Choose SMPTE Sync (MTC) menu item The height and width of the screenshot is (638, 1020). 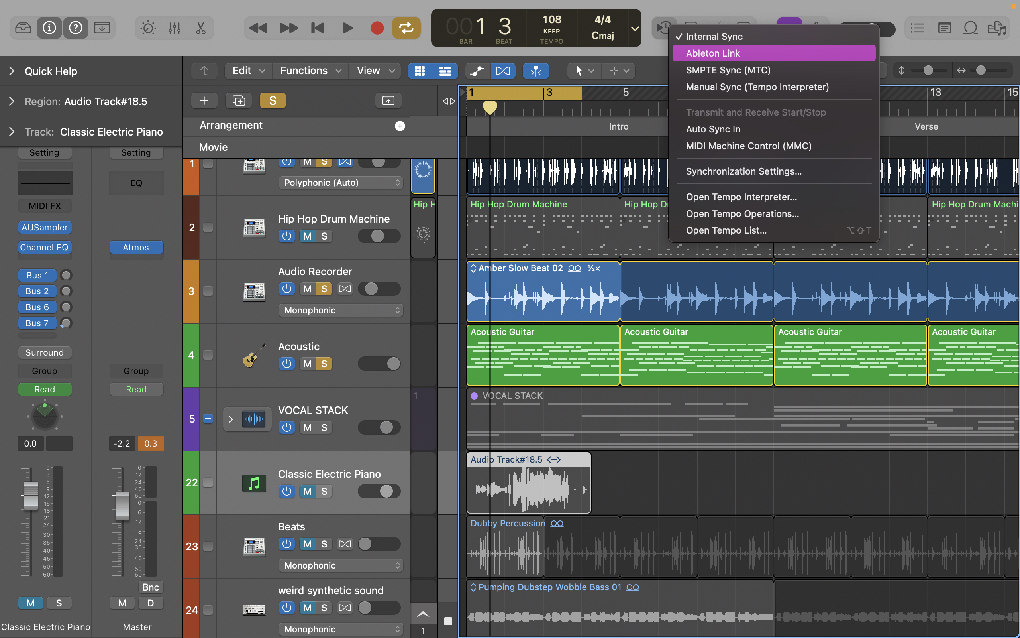774,70
